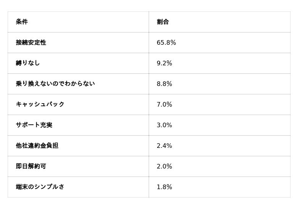Click the 2.0% value cell
Screen dimensions: 305x209
coord(164,166)
